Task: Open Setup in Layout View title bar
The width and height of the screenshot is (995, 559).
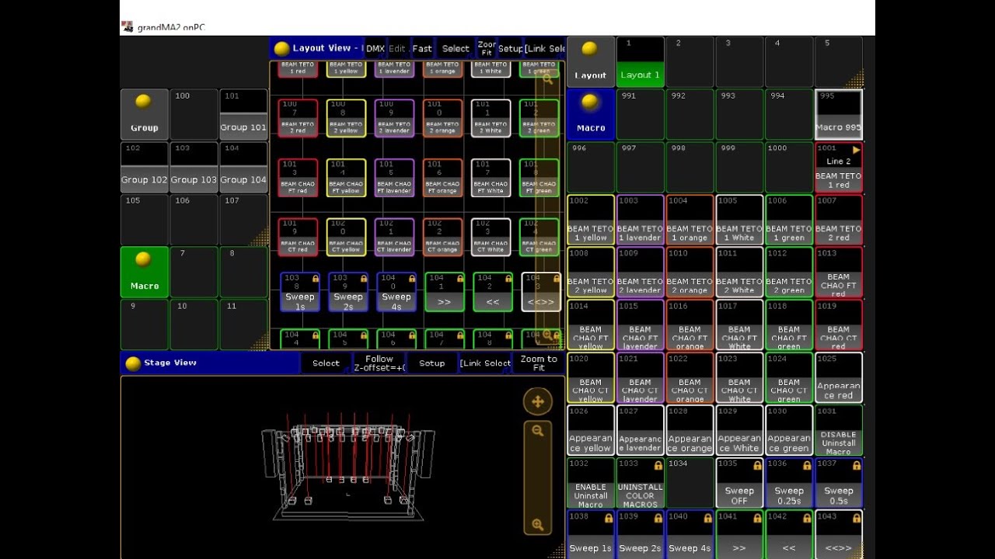Action: coord(511,48)
